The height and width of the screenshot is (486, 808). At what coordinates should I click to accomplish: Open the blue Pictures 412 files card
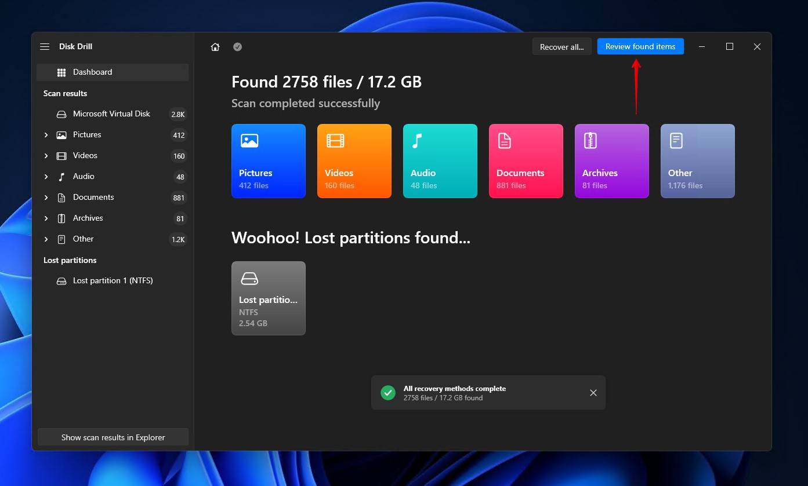click(x=269, y=161)
